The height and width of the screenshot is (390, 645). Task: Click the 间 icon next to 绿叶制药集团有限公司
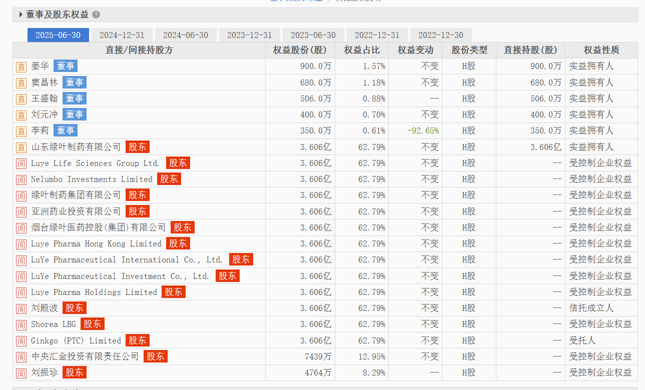point(21,195)
